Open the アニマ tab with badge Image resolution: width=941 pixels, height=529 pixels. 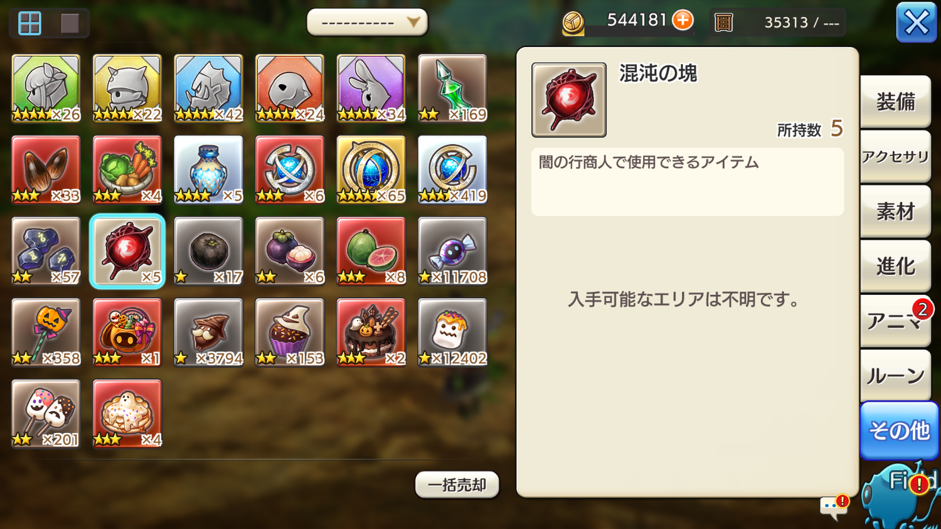coord(895,321)
